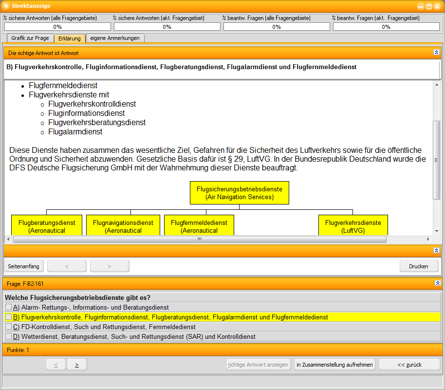Go to the previous question
This screenshot has height=390, width=445.
pyautogui.click(x=56, y=365)
